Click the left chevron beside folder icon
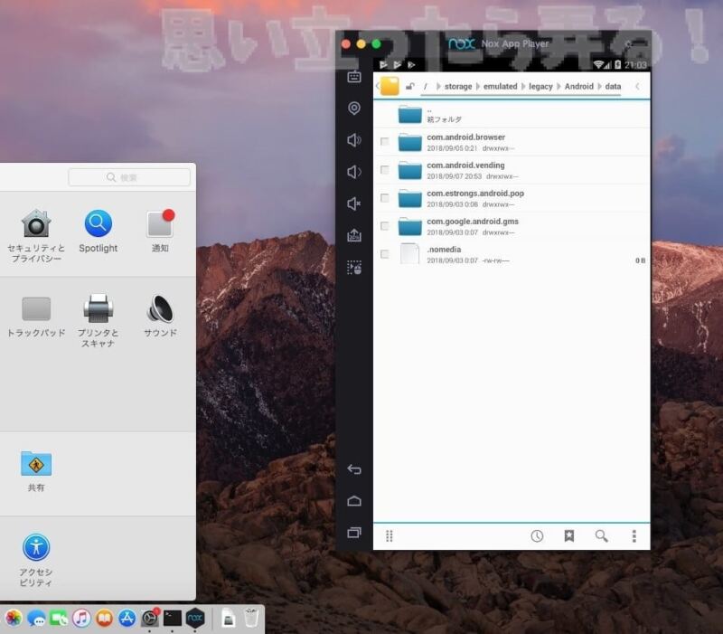Screen dimensions: 723x634 [x=377, y=86]
